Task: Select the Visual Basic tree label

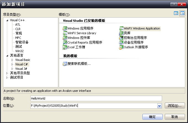Action: [23, 60]
